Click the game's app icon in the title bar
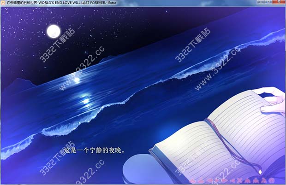This screenshot has width=286, height=185. pos(3,3)
